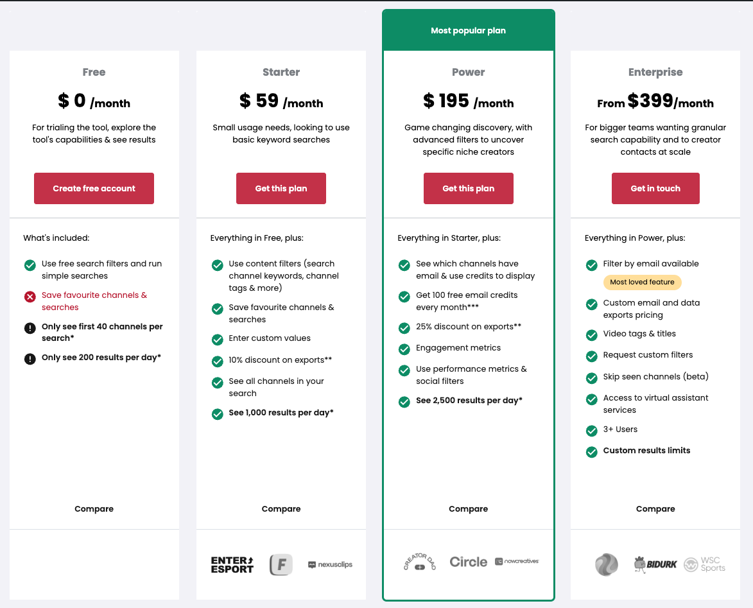Screen dimensions: 753x608
Task: Click the Circle logo
Action: click(x=469, y=562)
